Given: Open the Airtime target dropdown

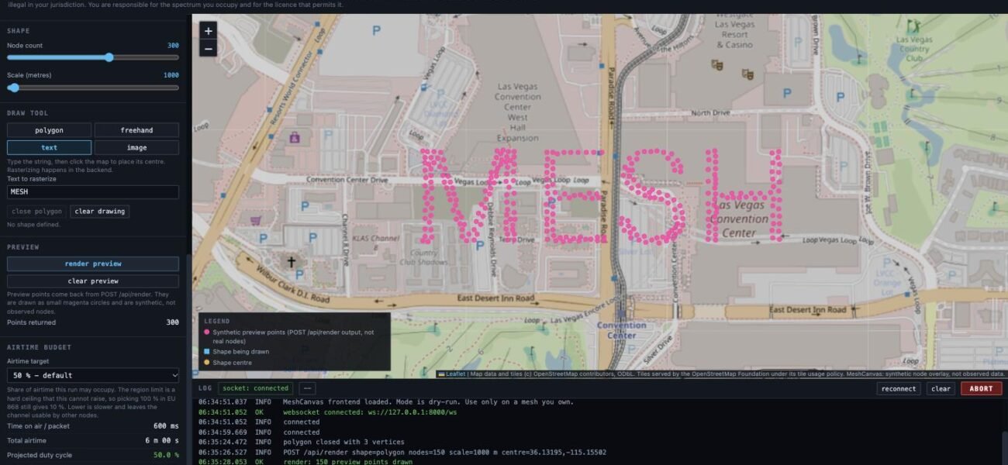Looking at the screenshot, I should click(93, 375).
